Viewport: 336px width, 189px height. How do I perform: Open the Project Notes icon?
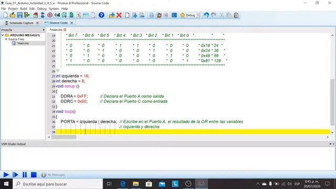[x=93, y=15]
